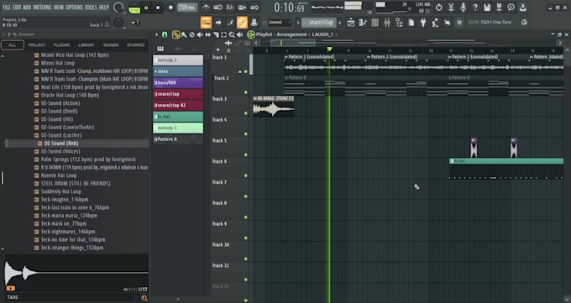The image size is (571, 303).
Task: Select the bass/808 pattern
Action: click(178, 82)
